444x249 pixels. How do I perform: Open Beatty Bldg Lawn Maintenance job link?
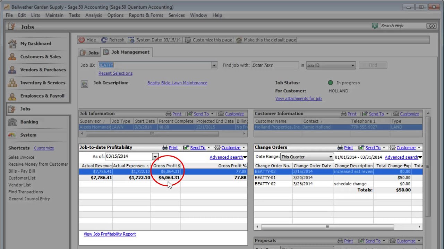click(177, 83)
